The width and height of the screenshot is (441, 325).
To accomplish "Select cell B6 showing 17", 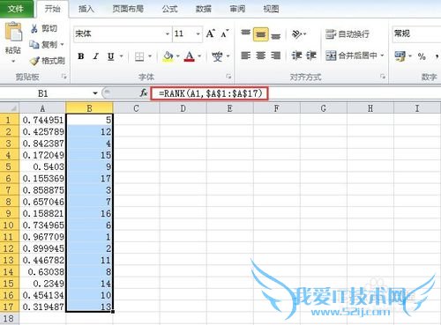I will pos(89,178).
